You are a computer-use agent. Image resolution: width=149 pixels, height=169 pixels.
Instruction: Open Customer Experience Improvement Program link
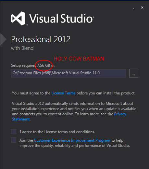click(x=72, y=140)
